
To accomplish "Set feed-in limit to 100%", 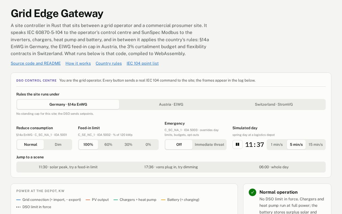I will click(x=88, y=144).
